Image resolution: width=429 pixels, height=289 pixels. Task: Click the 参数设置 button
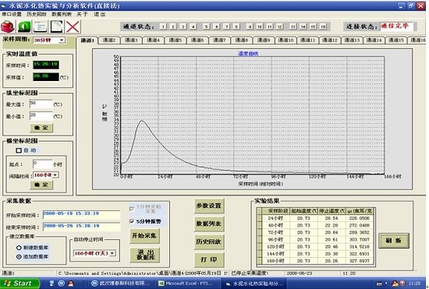(209, 206)
